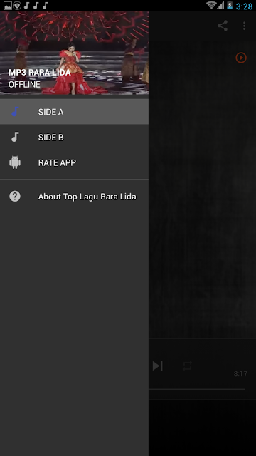Viewport: 256px width, 456px height.
Task: Tap the orange circled play icon
Action: click(241, 58)
